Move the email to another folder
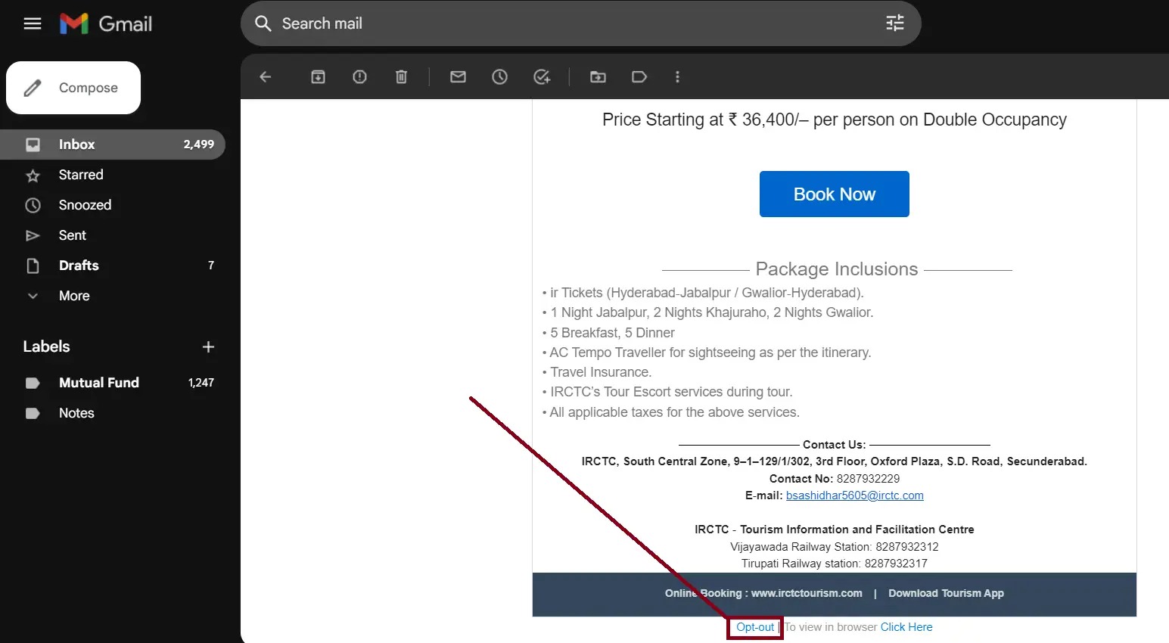This screenshot has height=643, width=1169. coord(598,76)
